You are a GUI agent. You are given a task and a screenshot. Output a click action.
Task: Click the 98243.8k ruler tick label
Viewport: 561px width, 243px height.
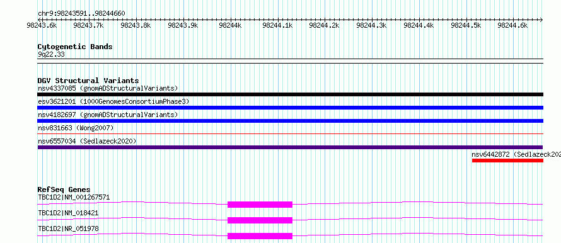pos(136,25)
